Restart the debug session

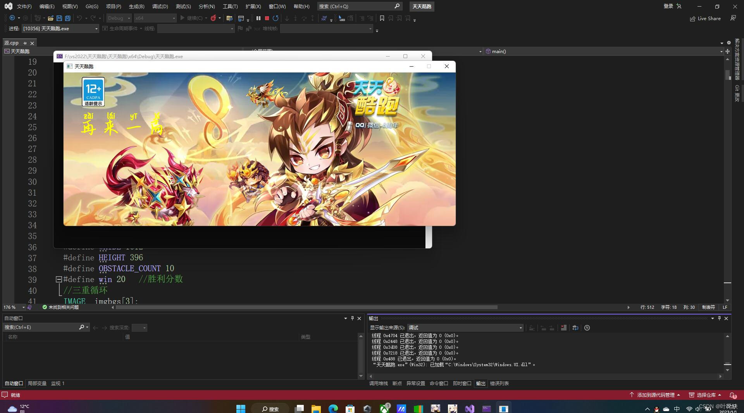[x=276, y=18]
